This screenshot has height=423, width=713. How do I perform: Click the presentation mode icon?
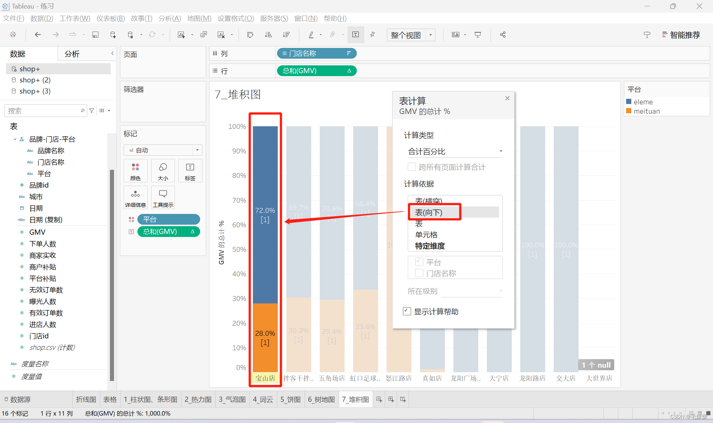[x=478, y=35]
